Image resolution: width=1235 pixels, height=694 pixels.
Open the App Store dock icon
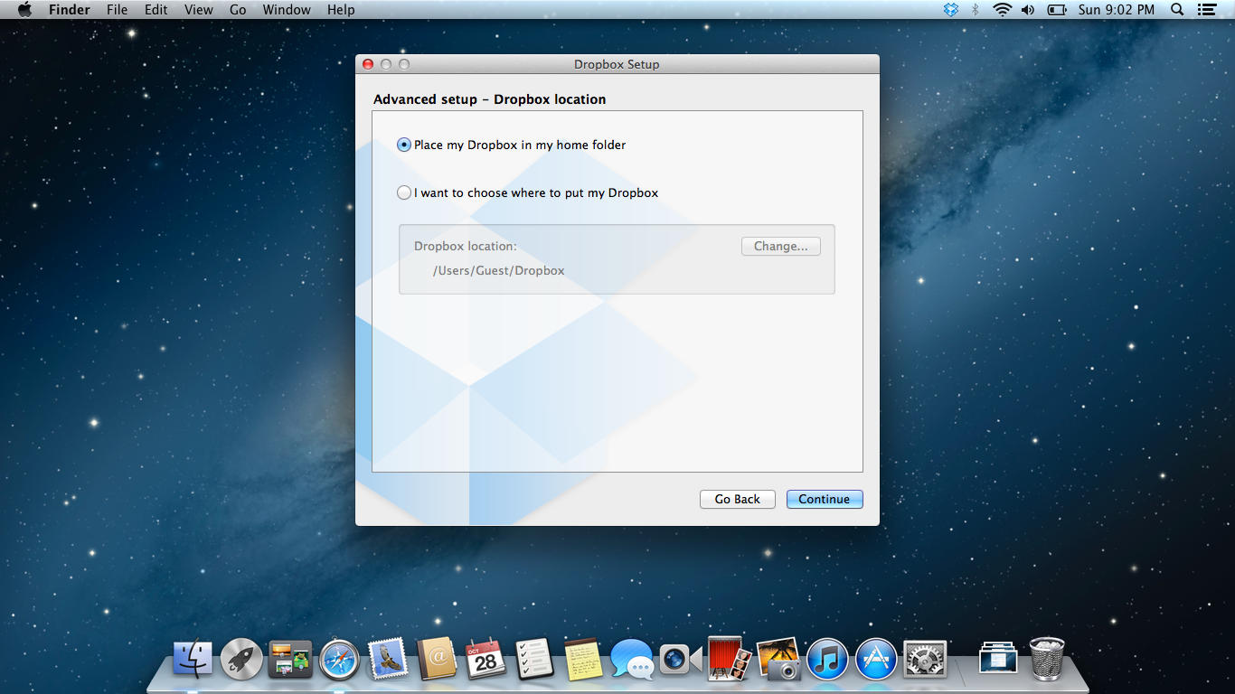875,659
